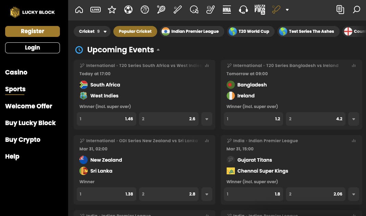The image size is (366, 216).
Task: Select the Test Series The Ashes filter
Action: (308, 31)
